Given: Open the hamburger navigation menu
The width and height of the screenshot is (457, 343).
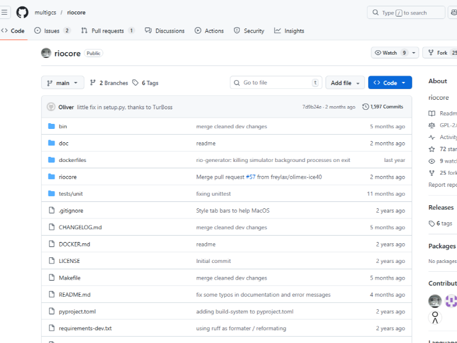Looking at the screenshot, I should coord(5,12).
